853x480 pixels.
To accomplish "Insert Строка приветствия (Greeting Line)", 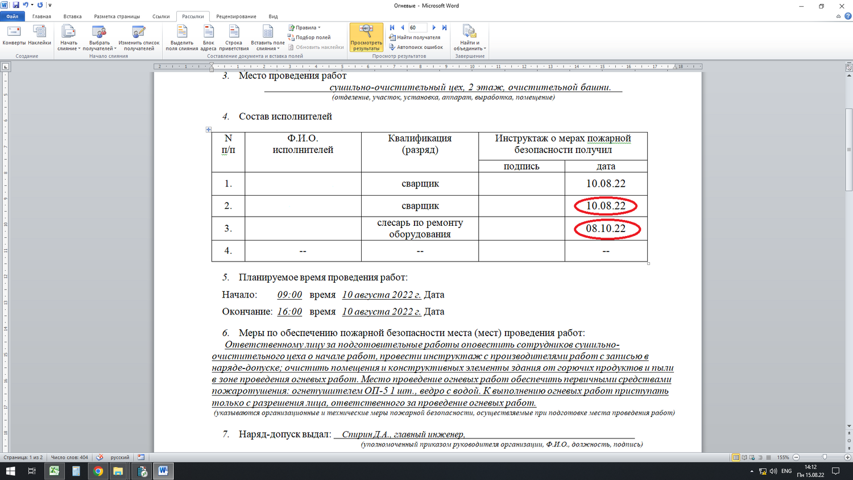I will [234, 38].
